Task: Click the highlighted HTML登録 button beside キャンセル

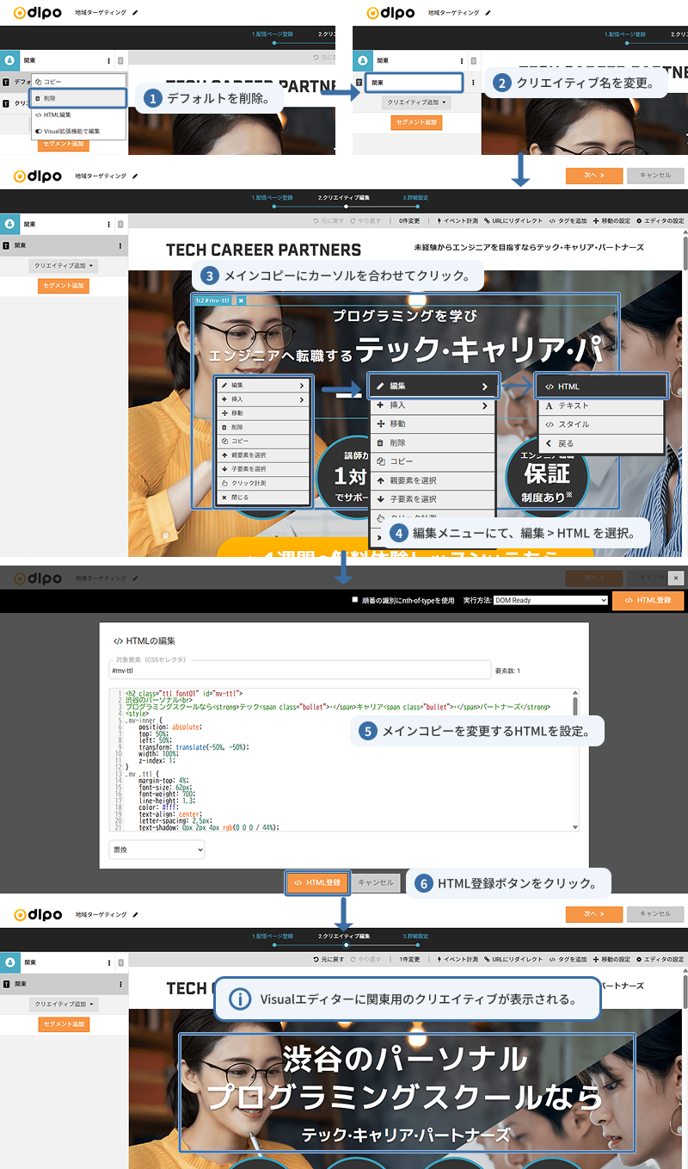Action: tap(317, 882)
